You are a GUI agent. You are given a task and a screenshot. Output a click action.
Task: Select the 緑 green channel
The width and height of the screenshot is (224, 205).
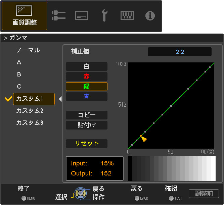[x=87, y=87]
